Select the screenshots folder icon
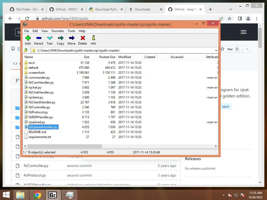This screenshot has height=200, width=267. coord(26,72)
